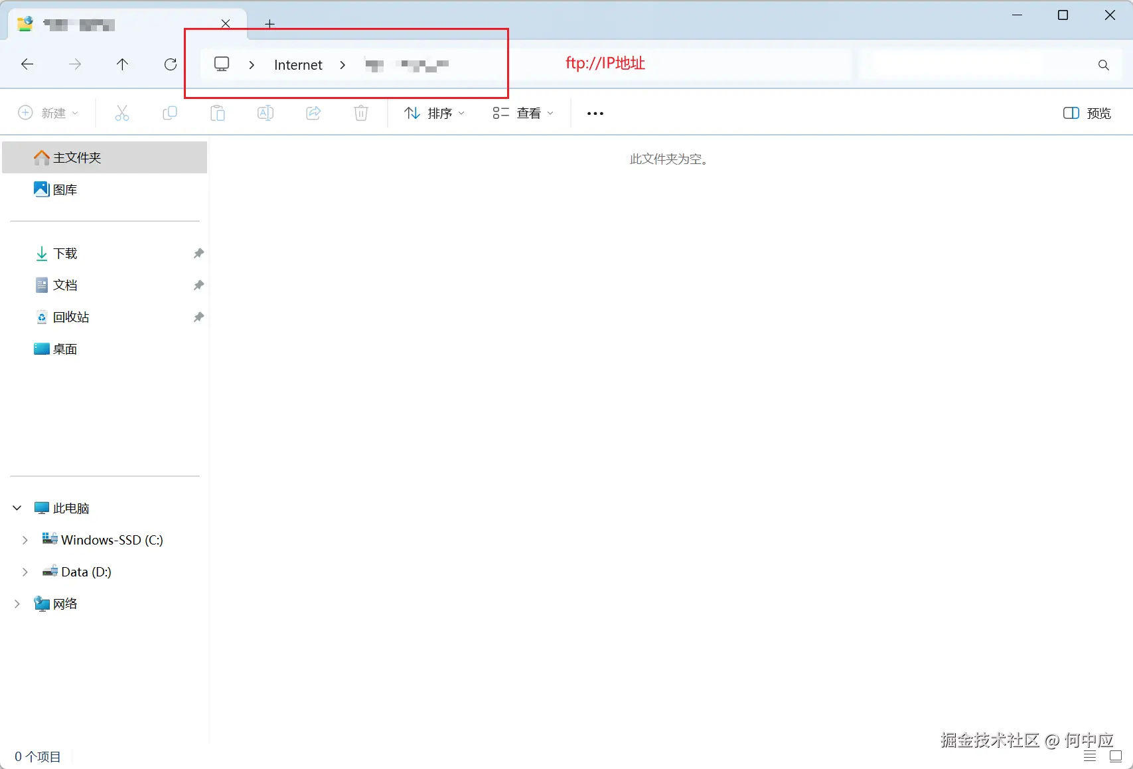
Task: Click the 0 个项目 status text
Action: click(38, 756)
